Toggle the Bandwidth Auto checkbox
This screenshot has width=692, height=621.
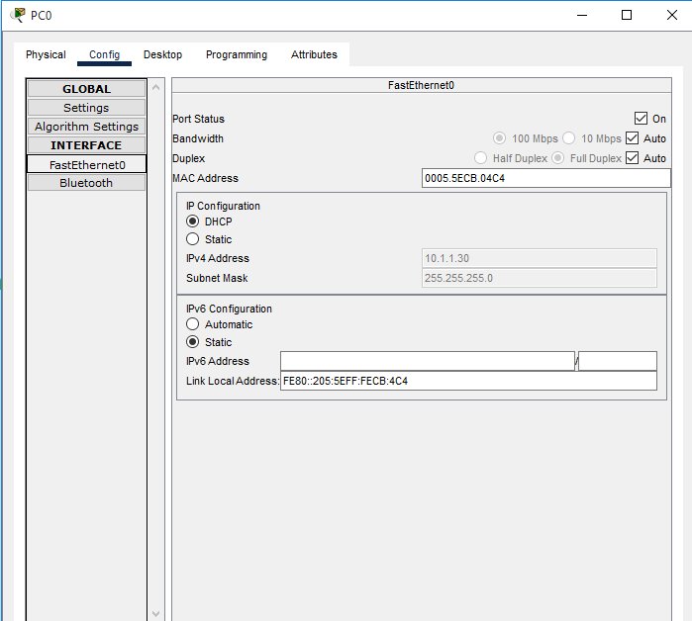633,138
